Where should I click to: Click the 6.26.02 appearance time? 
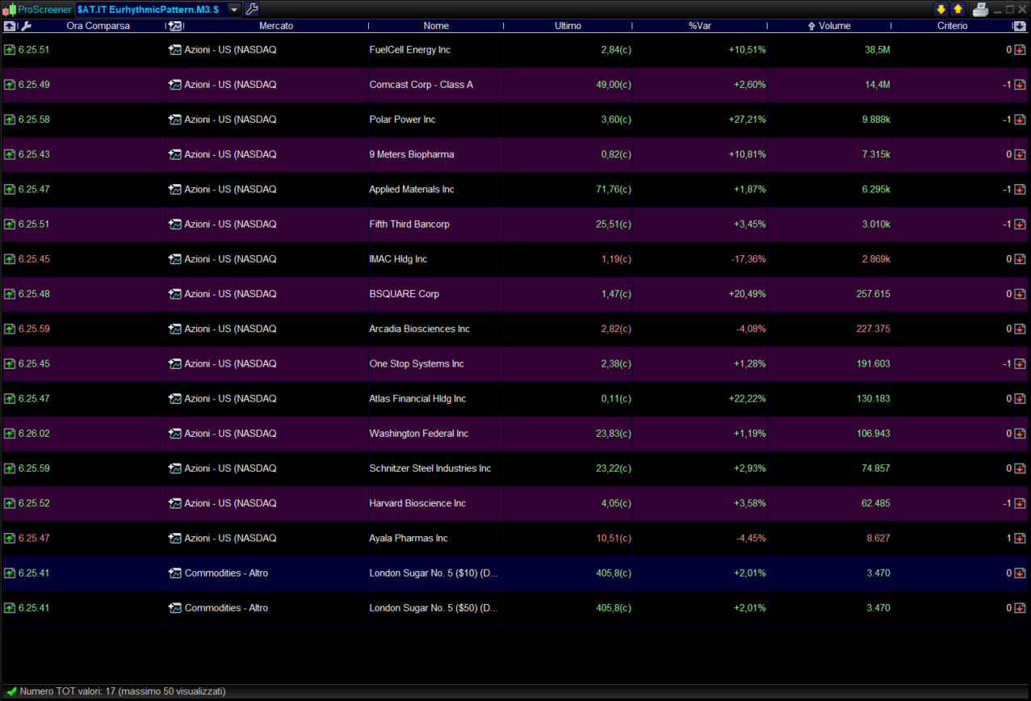(x=34, y=434)
